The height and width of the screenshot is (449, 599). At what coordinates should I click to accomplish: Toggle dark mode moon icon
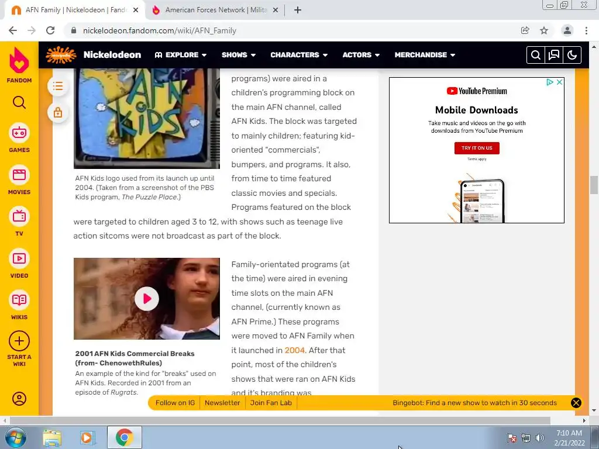[572, 55]
